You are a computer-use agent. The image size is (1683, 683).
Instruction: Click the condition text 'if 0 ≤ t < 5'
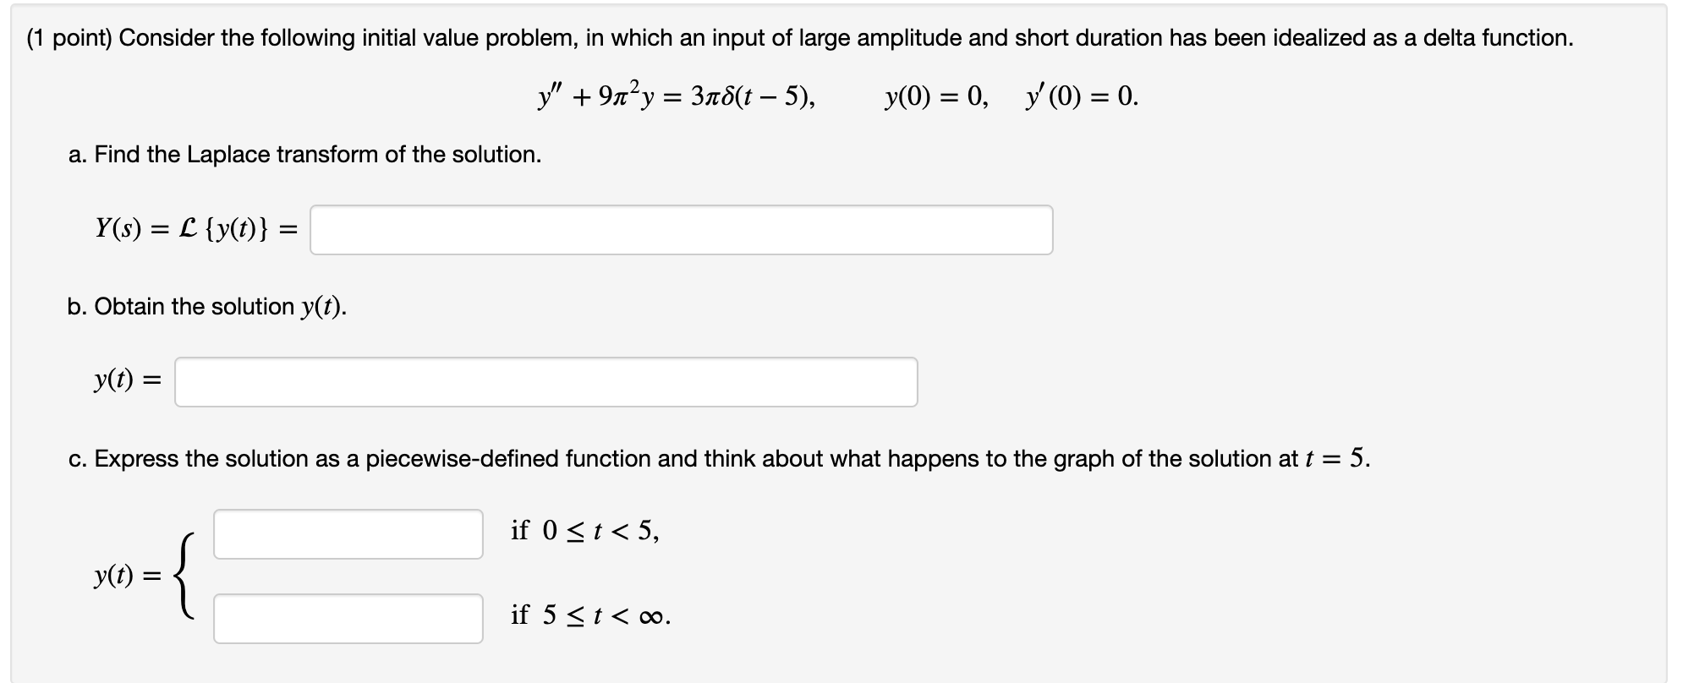(x=584, y=530)
